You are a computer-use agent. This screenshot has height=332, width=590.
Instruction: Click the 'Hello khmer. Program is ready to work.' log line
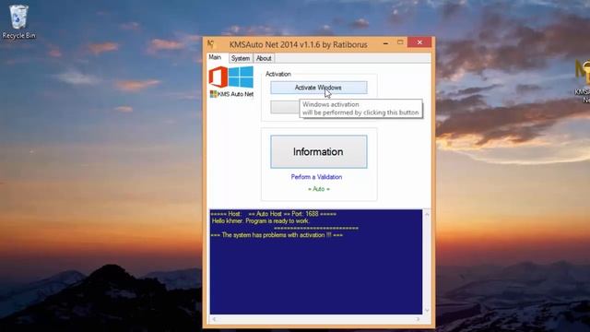click(260, 221)
